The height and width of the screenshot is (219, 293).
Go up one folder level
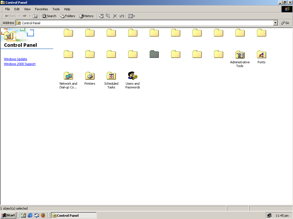point(35,16)
